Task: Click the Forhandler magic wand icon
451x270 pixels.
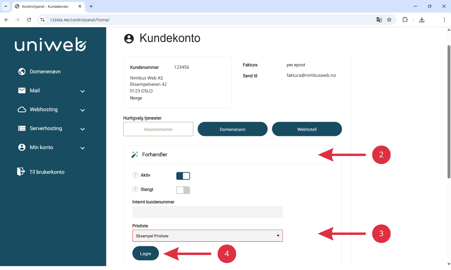Action: [x=135, y=154]
